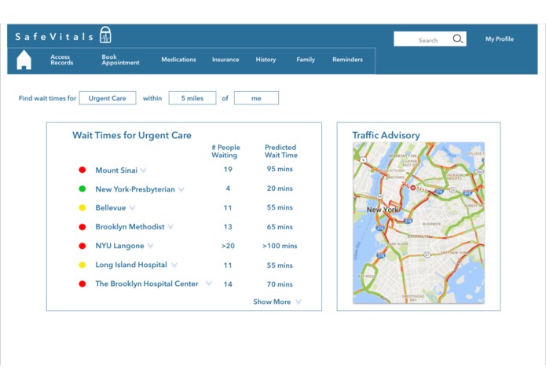Screen dimensions: 546x388
Task: Click the red status dot for NYU Langone
Action: [82, 246]
